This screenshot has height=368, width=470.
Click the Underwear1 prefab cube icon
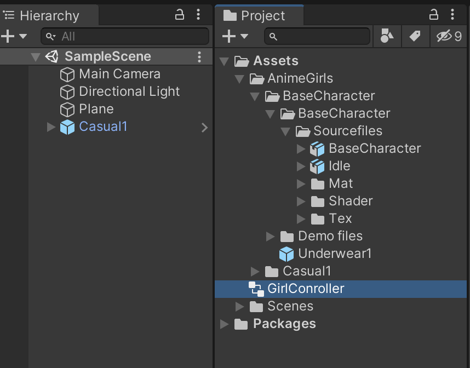click(x=286, y=254)
